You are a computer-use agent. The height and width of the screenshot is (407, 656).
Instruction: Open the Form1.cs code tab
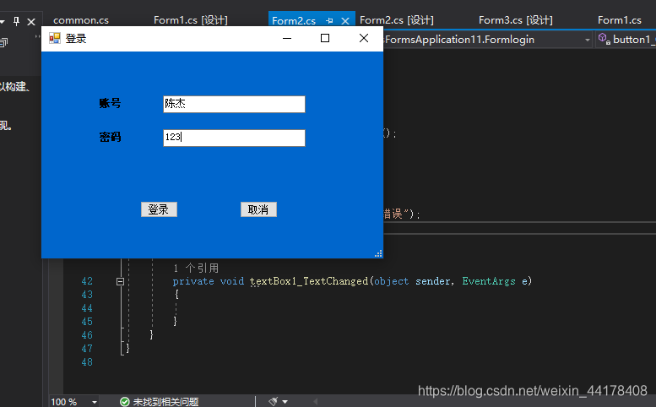(619, 20)
